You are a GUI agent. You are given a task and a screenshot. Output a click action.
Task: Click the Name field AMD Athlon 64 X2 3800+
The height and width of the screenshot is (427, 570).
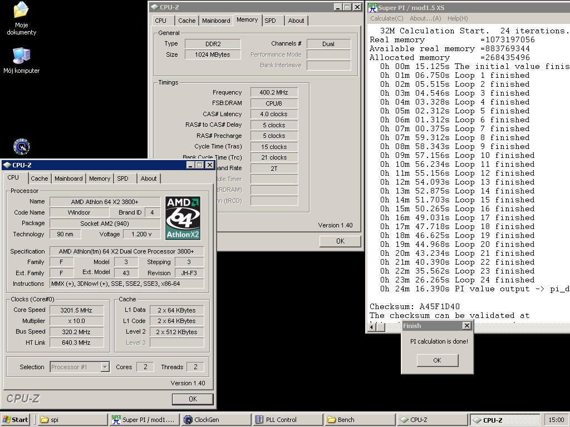click(105, 201)
